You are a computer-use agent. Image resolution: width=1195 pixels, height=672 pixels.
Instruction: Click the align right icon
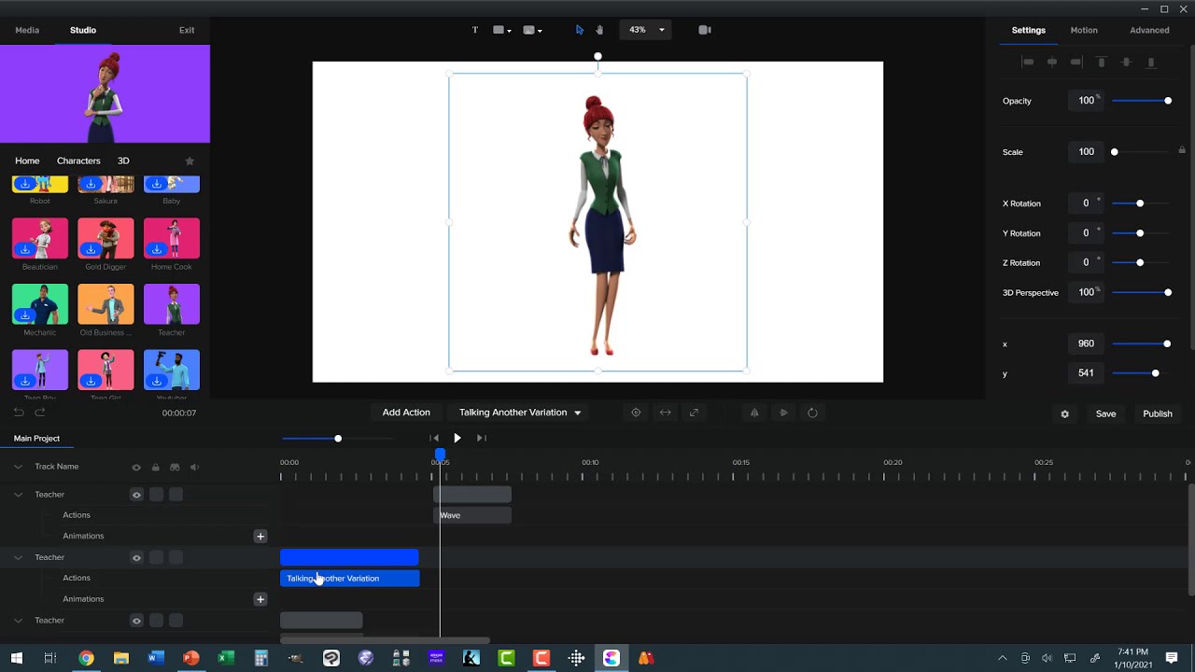pos(1076,62)
